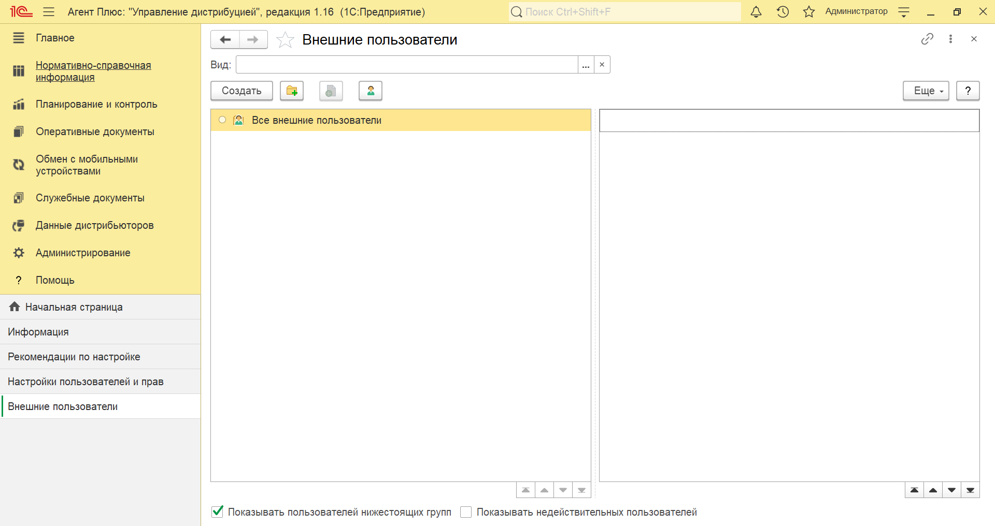Move up one in users list

[933, 490]
